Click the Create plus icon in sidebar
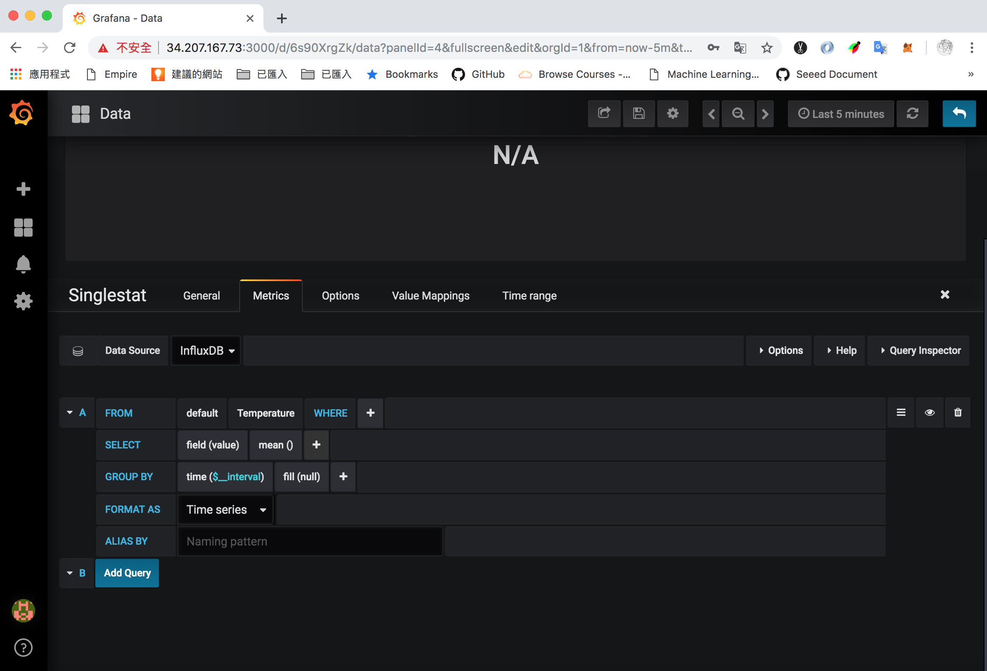This screenshot has height=671, width=987. pyautogui.click(x=23, y=189)
